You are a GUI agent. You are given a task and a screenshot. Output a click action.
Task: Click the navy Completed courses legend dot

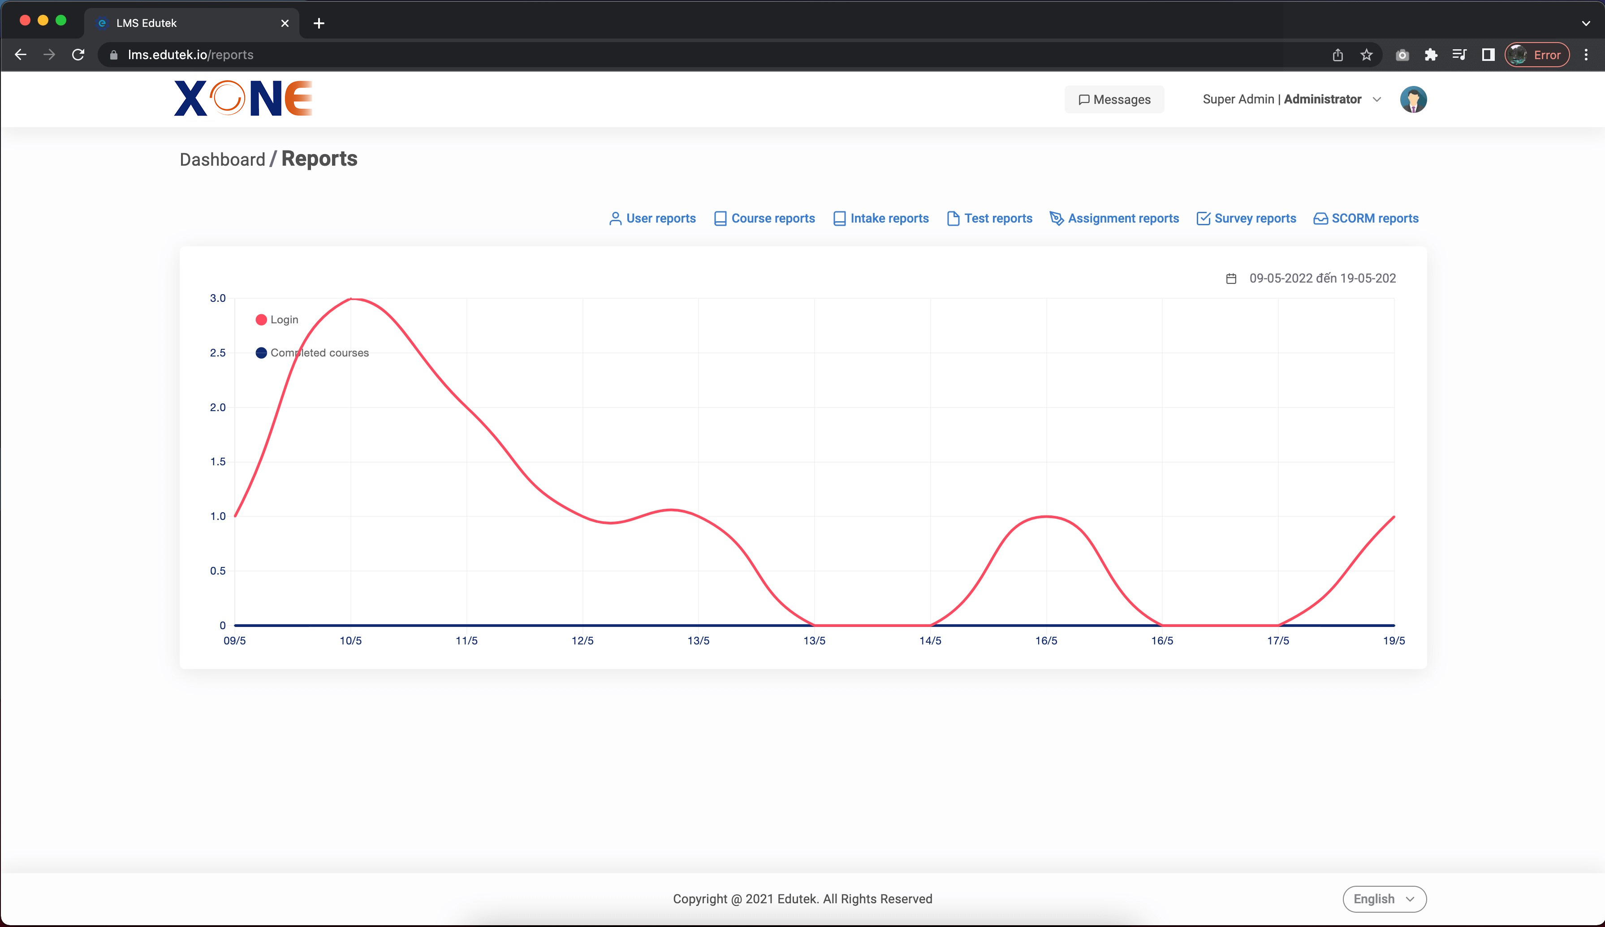coord(261,353)
